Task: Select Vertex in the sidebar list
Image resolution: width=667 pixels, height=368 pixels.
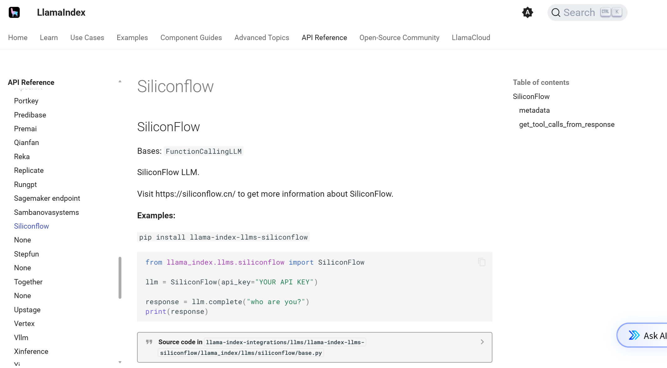Action: pos(24,324)
